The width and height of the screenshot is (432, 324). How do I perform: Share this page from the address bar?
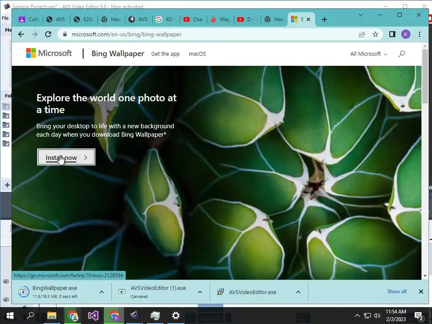coord(362,34)
